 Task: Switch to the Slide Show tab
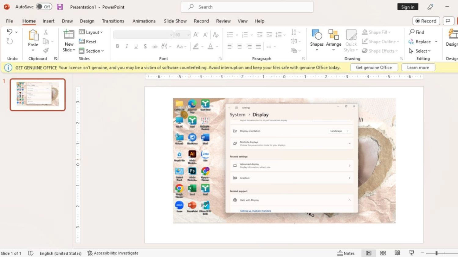tap(175, 21)
